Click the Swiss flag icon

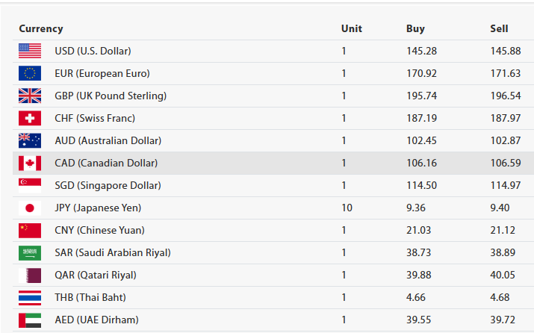[x=30, y=118]
